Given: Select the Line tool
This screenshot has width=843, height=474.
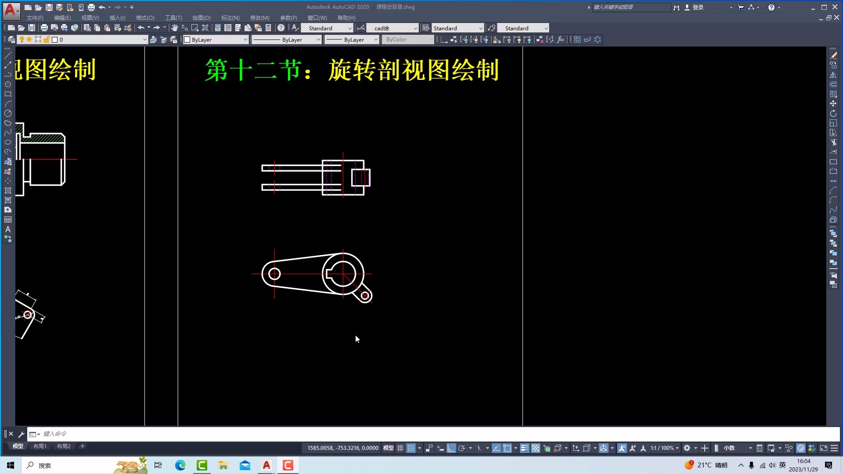Looking at the screenshot, I should click(x=8, y=55).
